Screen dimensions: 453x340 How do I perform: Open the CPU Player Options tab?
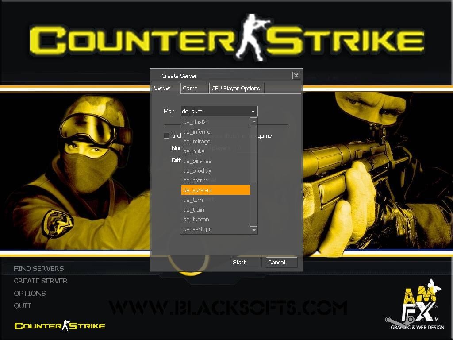point(236,89)
